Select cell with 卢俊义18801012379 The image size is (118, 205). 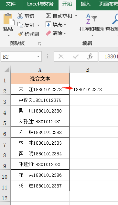[x=40, y=100]
